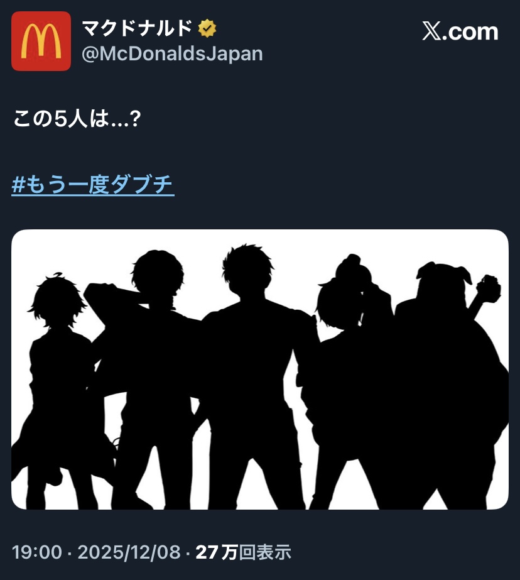
Task: Click the 19:00 post time
Action: pyautogui.click(x=37, y=552)
